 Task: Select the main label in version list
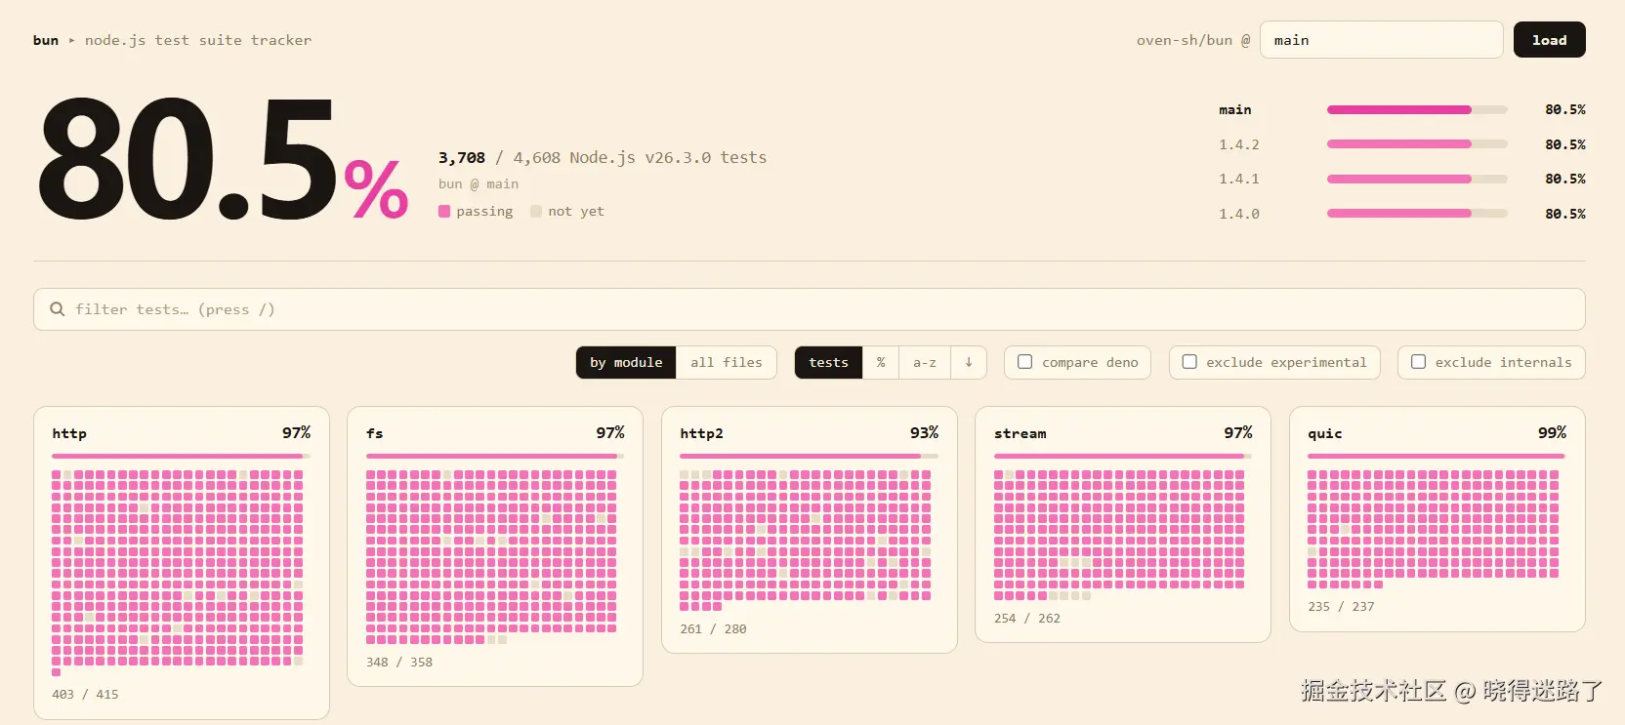(x=1235, y=110)
